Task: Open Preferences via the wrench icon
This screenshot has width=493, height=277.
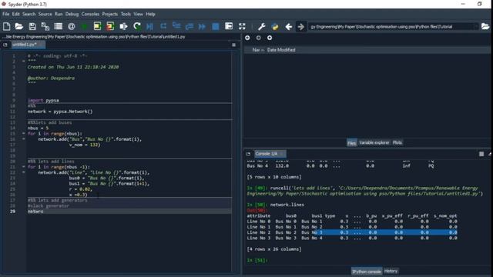Action: [262, 27]
